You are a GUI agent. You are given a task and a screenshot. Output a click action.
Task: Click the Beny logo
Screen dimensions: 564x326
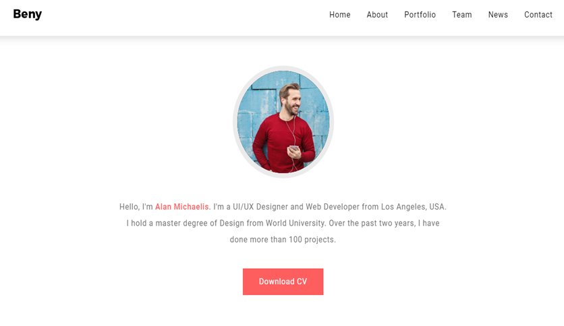(x=28, y=14)
